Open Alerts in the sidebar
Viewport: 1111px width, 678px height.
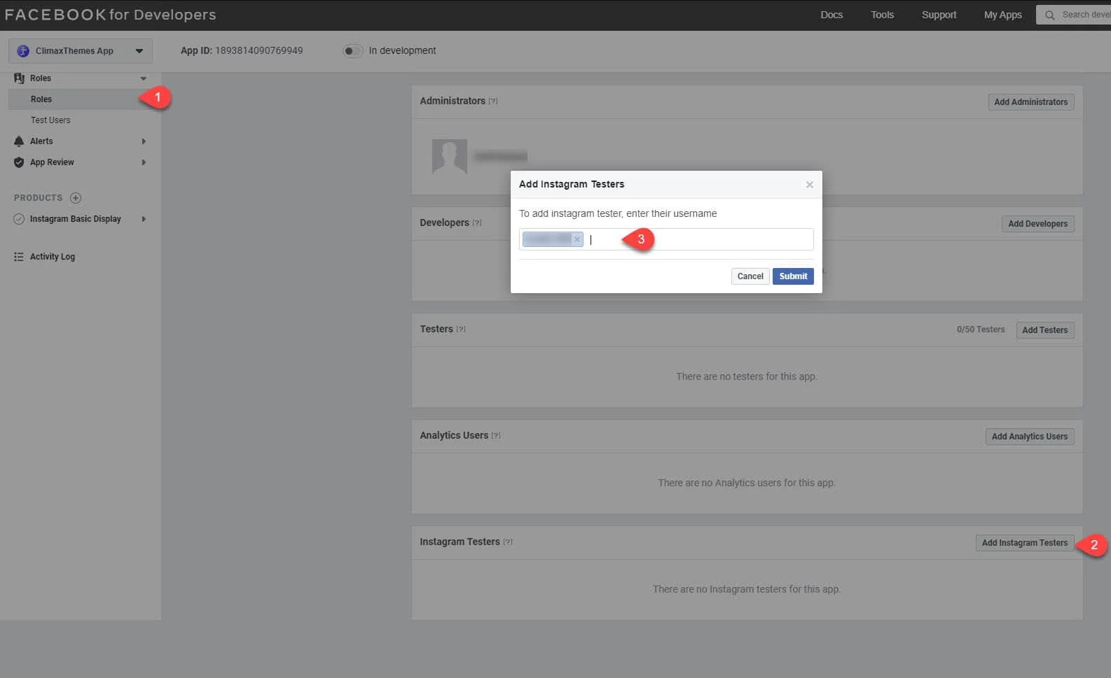pos(41,141)
